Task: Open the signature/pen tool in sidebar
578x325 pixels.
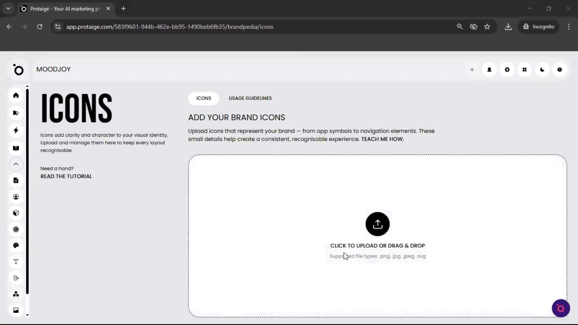Action: (16, 278)
